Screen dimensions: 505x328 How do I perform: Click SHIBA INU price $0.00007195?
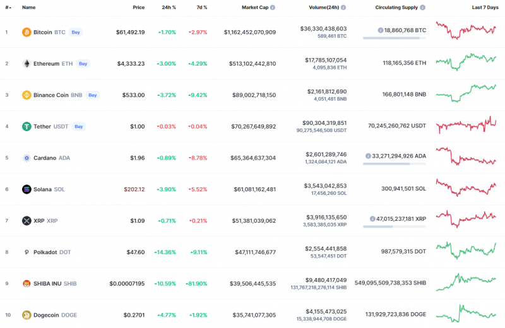(x=127, y=284)
